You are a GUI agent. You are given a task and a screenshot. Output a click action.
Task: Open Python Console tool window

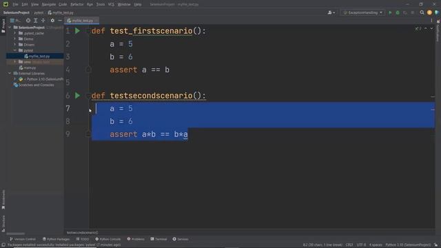click(x=107, y=239)
